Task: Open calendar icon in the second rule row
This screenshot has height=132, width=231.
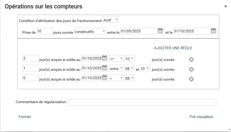Action: [105, 68]
